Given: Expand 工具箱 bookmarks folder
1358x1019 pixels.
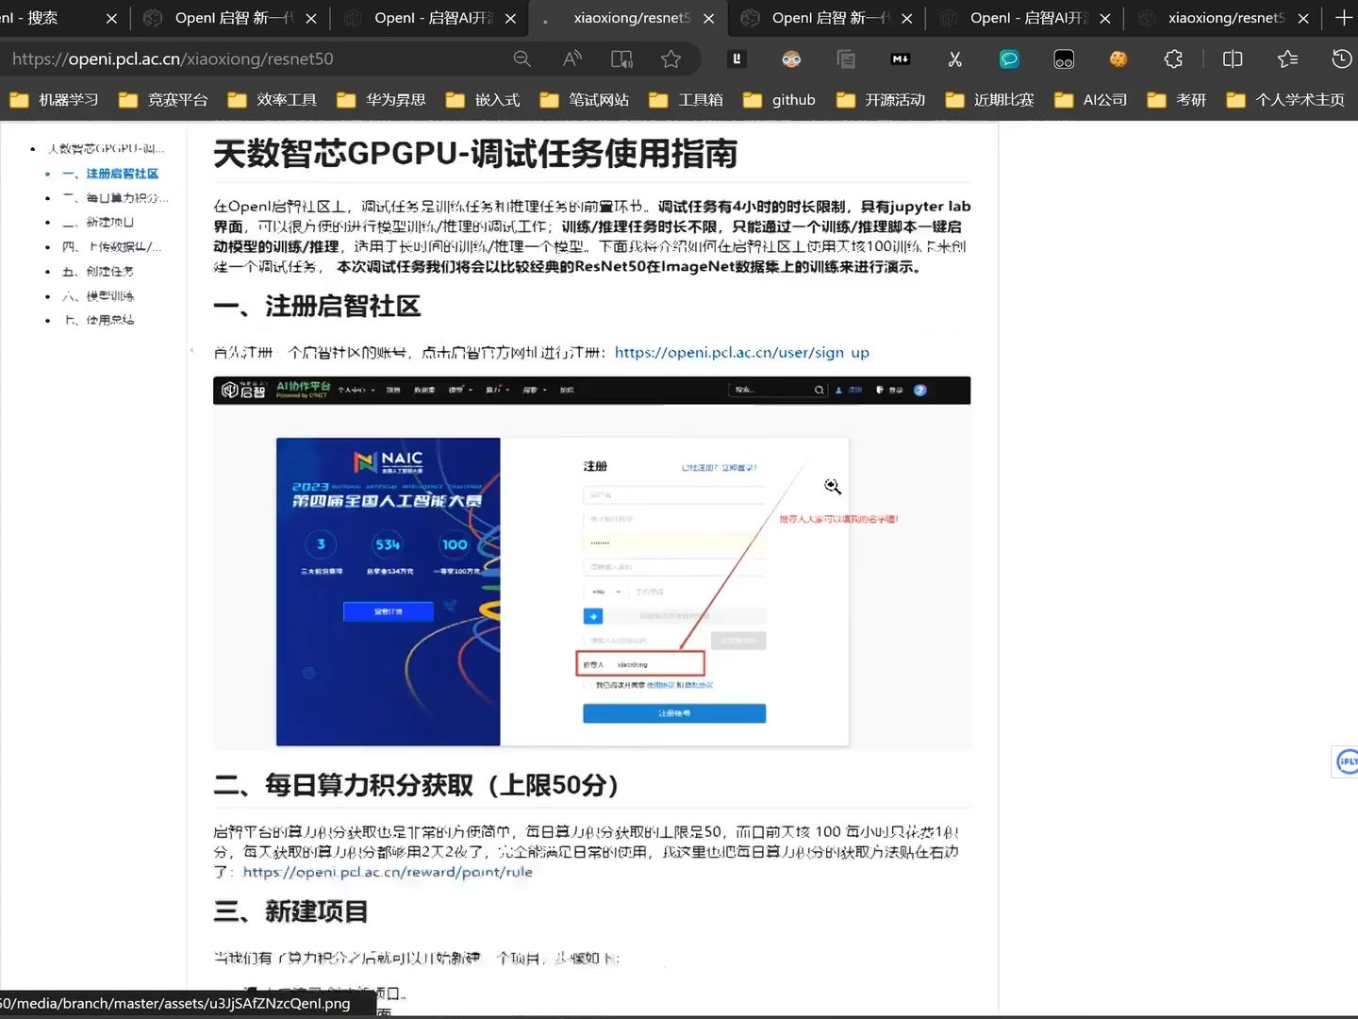Looking at the screenshot, I should 686,99.
